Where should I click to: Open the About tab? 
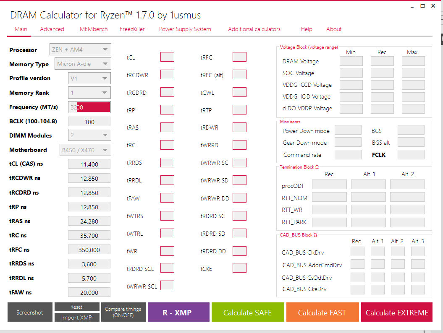pyautogui.click(x=334, y=29)
